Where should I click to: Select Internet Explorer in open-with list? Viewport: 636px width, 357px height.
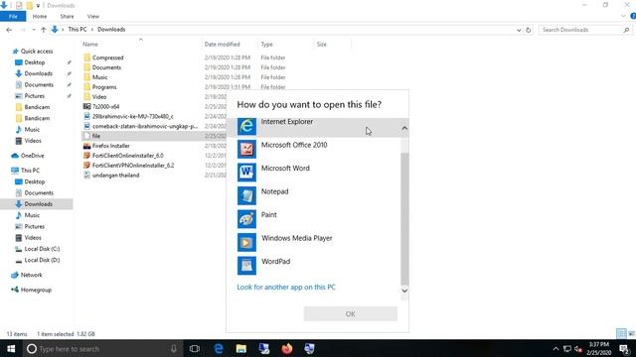[318, 127]
